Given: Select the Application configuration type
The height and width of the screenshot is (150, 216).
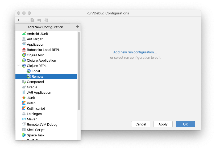Looking at the screenshot, I should (46, 44).
